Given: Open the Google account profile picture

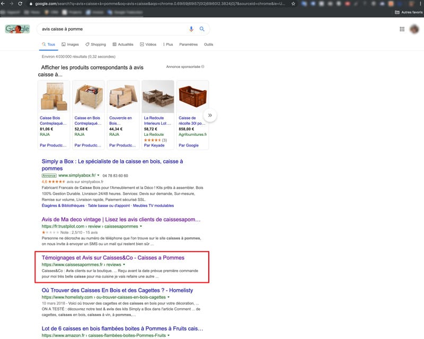Looking at the screenshot, I should click(x=415, y=29).
